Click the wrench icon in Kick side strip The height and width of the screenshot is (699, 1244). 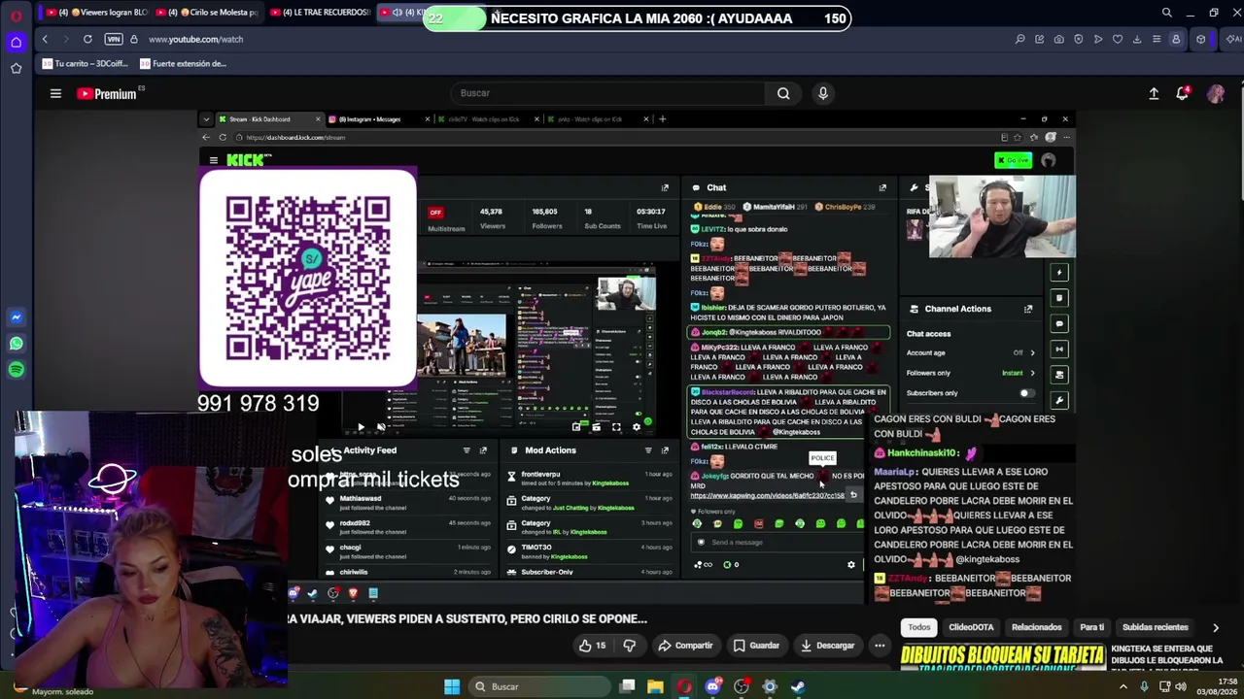[1059, 400]
